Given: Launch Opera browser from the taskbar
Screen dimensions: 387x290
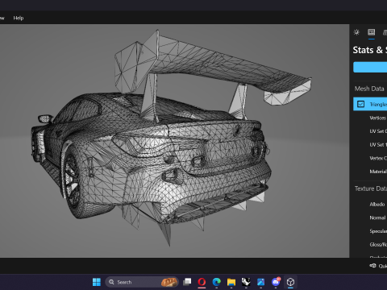Looking at the screenshot, I should (x=202, y=282).
